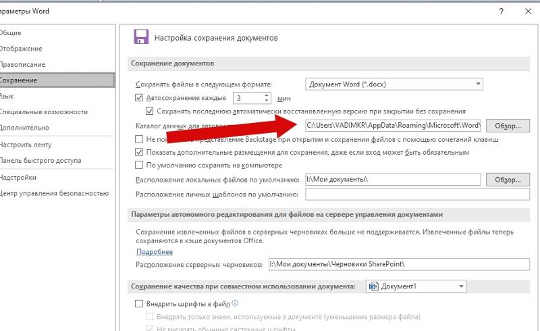Open the Подробнее link
The width and height of the screenshot is (540, 331).
pyautogui.click(x=155, y=251)
